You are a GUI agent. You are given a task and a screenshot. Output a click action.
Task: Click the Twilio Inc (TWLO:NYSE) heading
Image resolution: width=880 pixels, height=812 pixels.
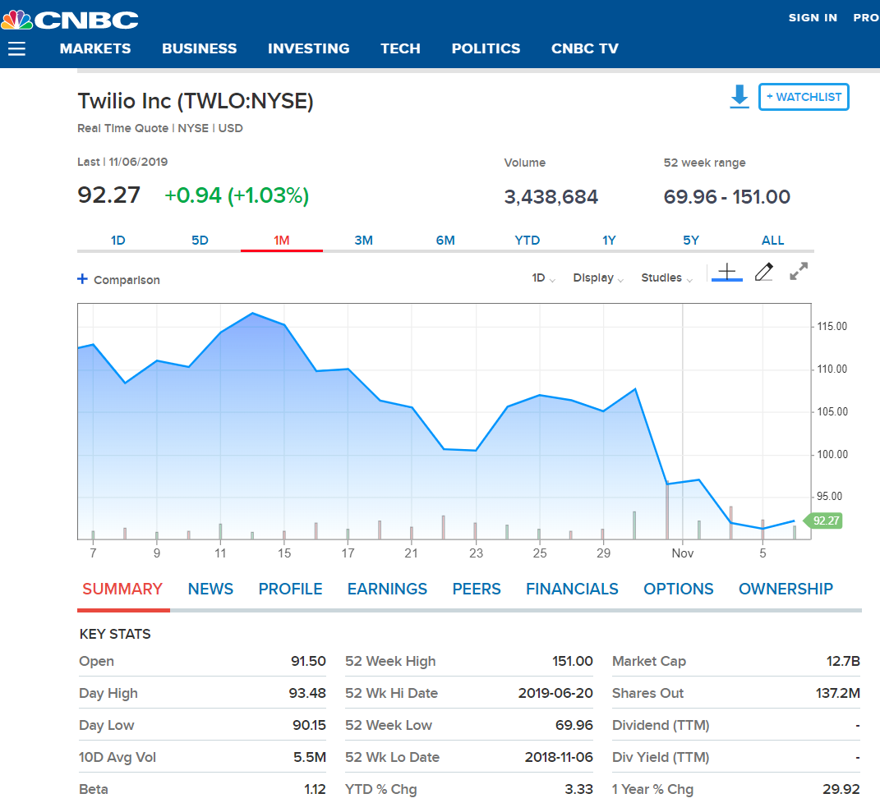pyautogui.click(x=196, y=101)
